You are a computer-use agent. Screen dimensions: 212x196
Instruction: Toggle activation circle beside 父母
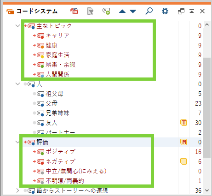[x=34, y=103]
